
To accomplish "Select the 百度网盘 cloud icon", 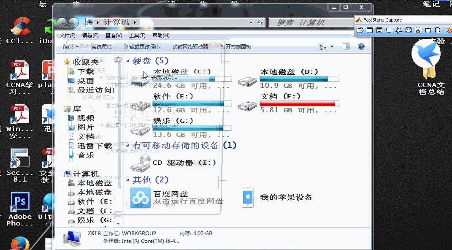I will (x=141, y=198).
